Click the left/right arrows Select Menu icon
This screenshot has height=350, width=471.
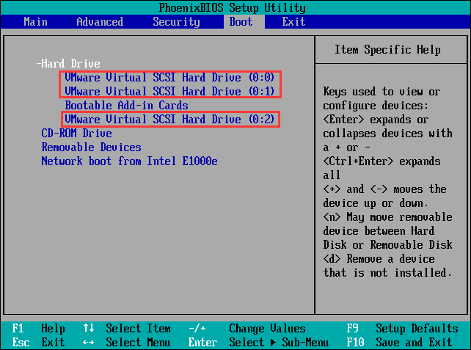coord(88,342)
